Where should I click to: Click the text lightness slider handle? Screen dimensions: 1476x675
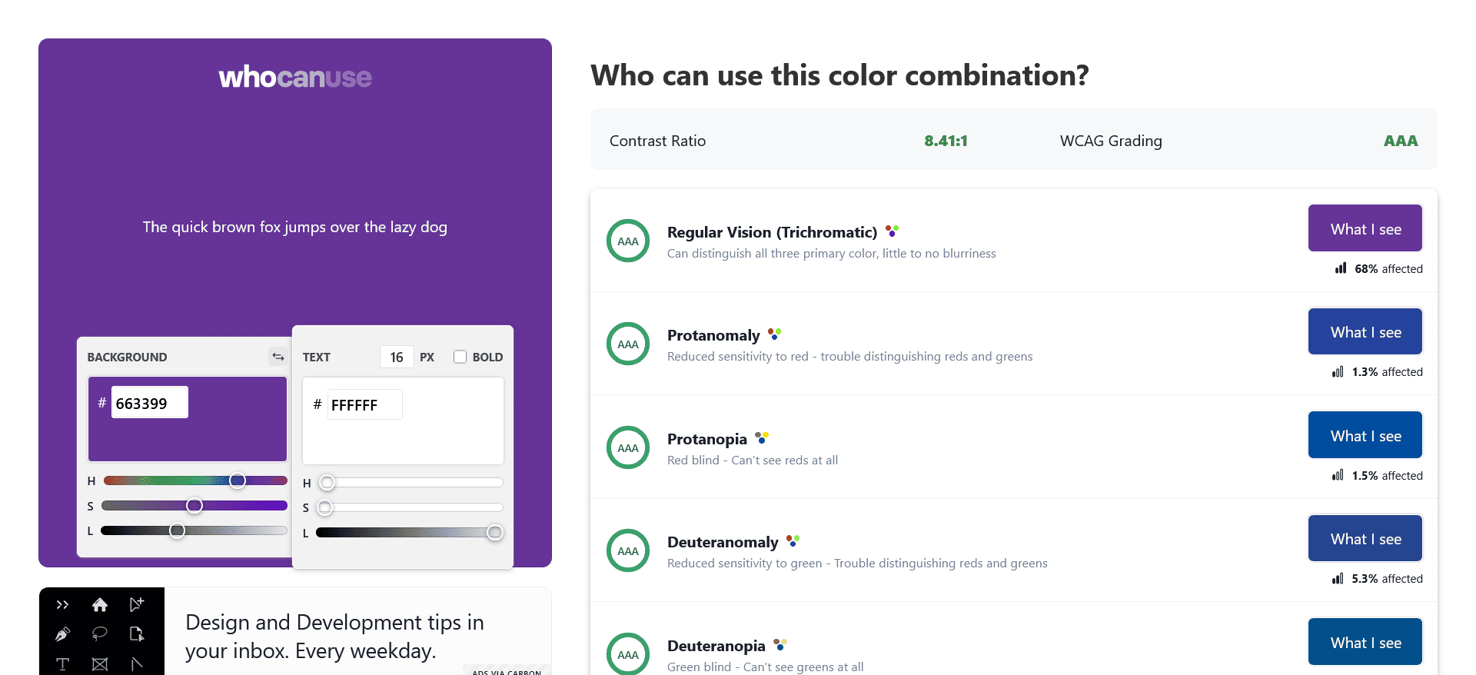click(495, 533)
